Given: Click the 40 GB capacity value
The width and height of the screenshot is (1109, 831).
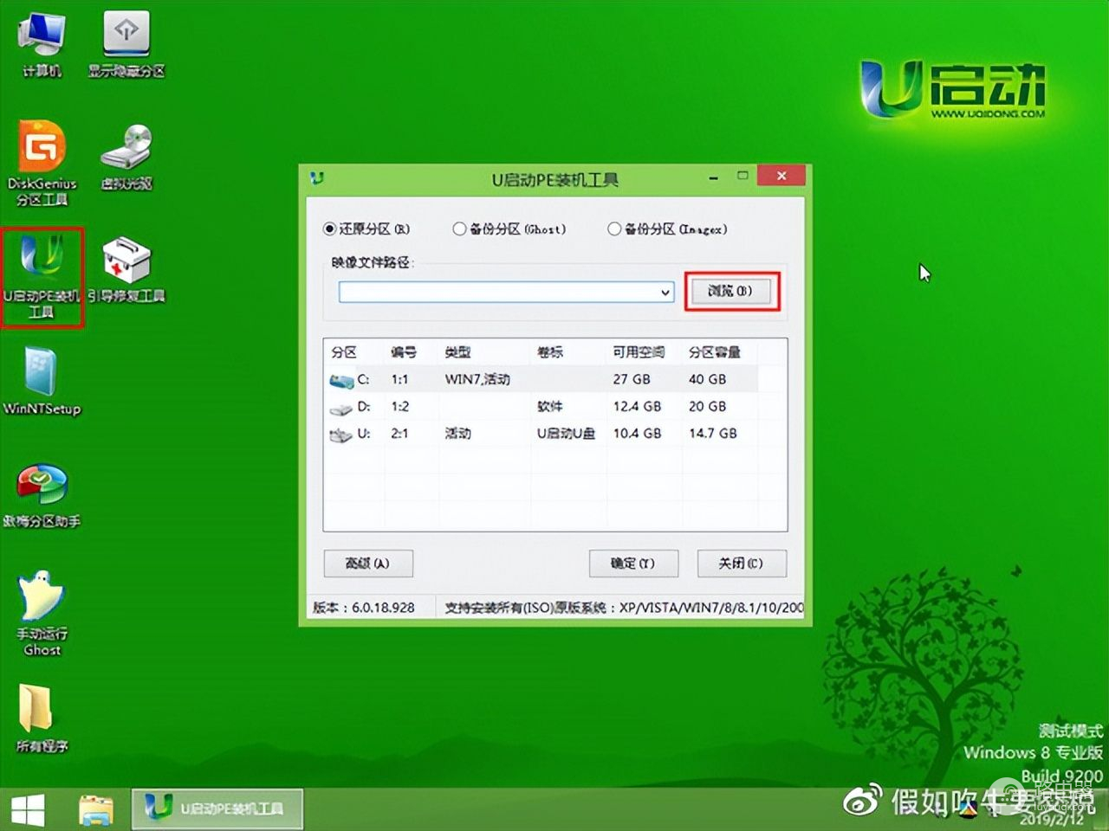Looking at the screenshot, I should point(708,379).
